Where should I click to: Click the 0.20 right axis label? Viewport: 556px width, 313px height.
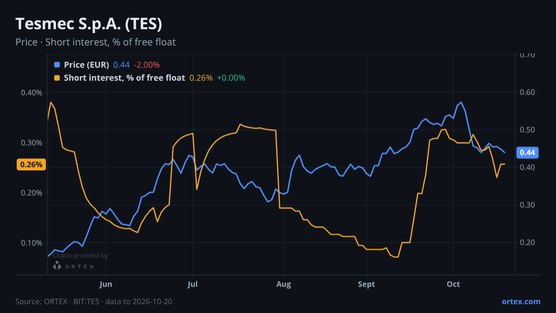tap(527, 243)
